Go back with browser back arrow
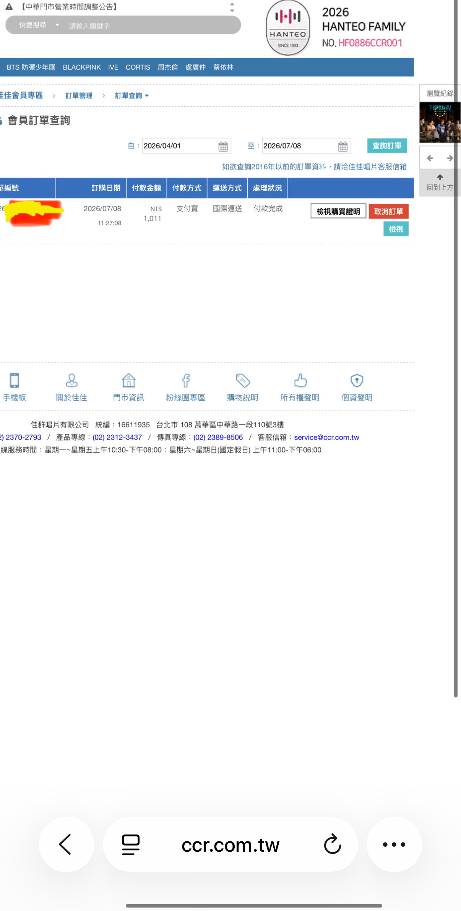 (x=65, y=844)
